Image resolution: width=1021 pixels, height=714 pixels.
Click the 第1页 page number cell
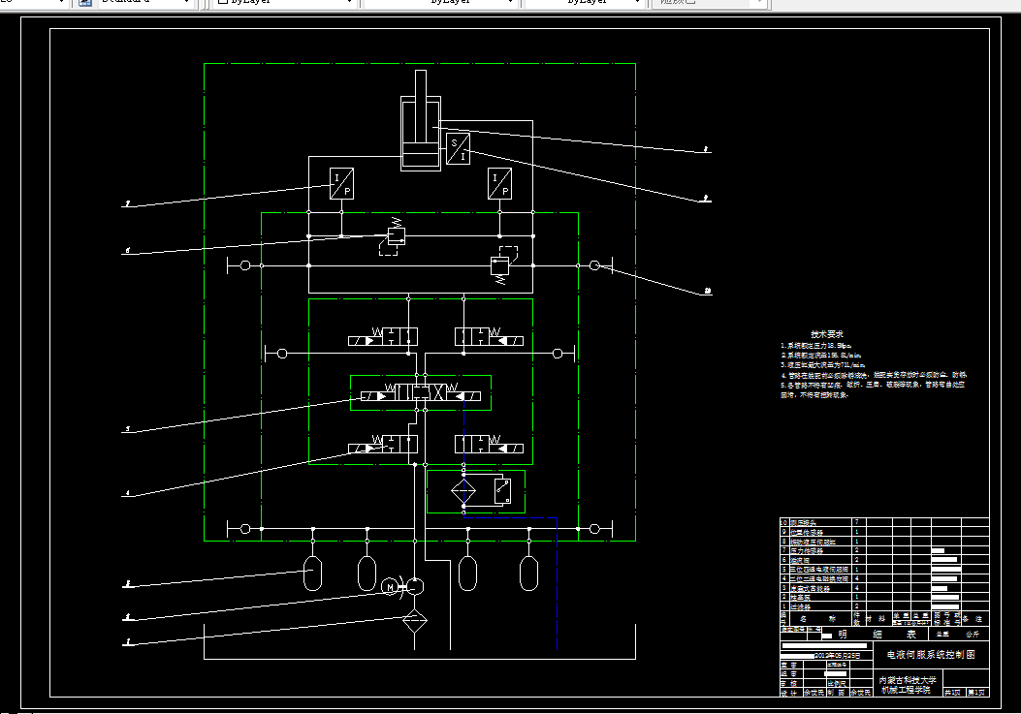(x=976, y=692)
